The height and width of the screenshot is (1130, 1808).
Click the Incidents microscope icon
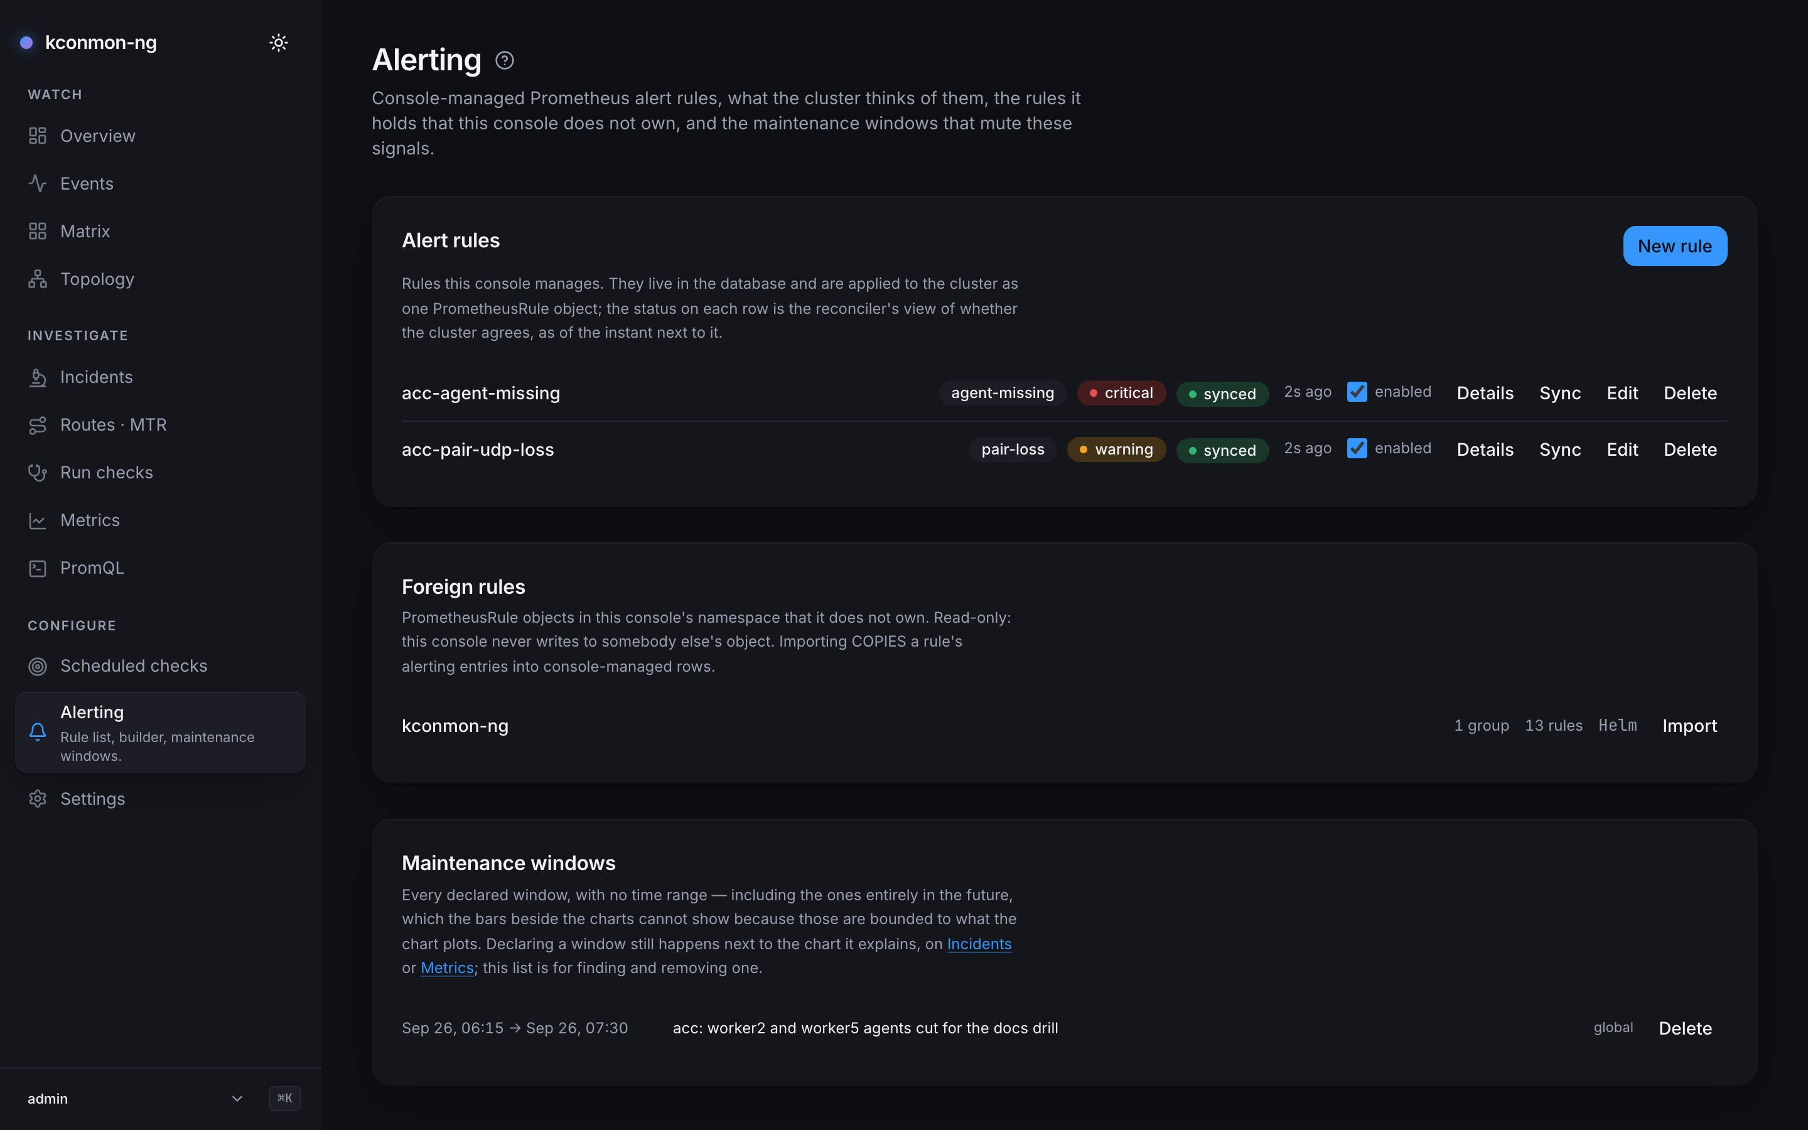(x=38, y=377)
